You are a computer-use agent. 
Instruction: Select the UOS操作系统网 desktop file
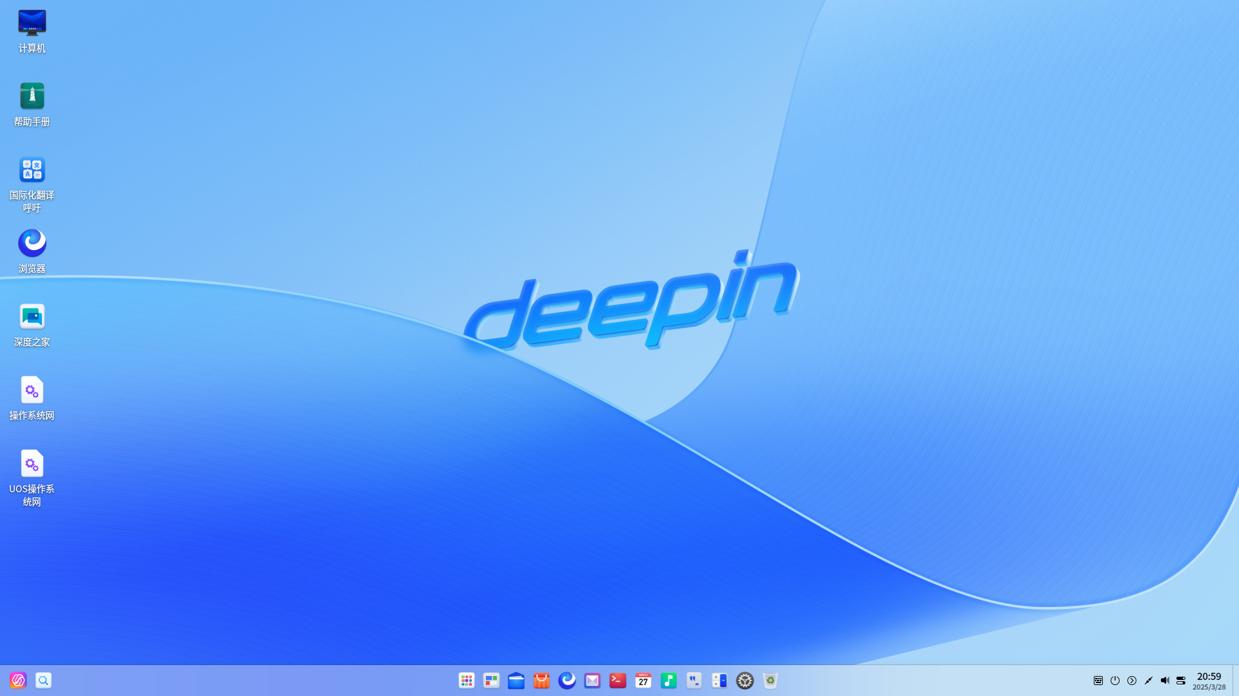point(32,478)
